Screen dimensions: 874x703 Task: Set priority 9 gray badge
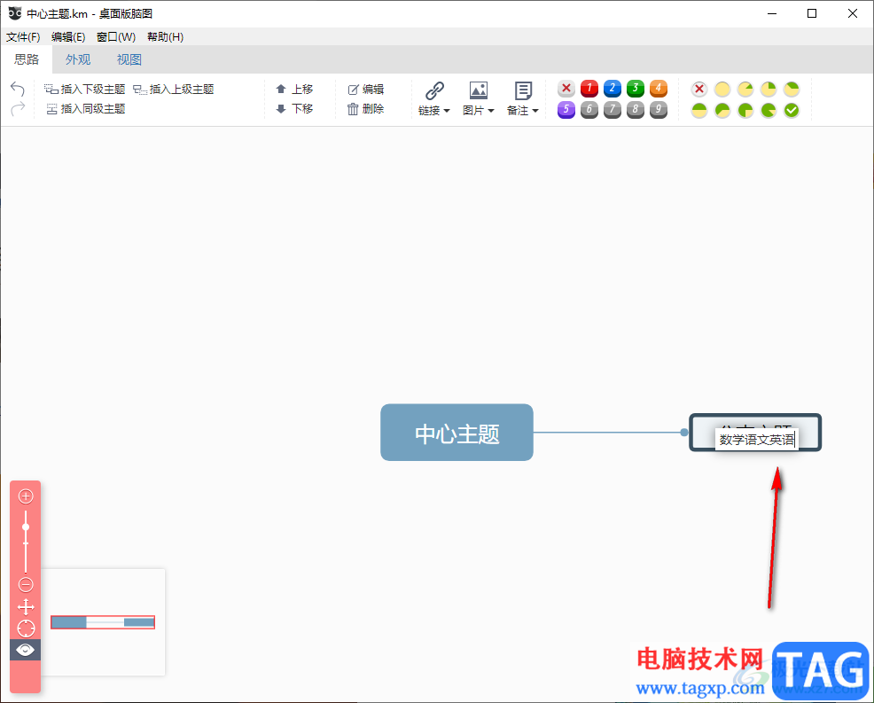pyautogui.click(x=659, y=109)
